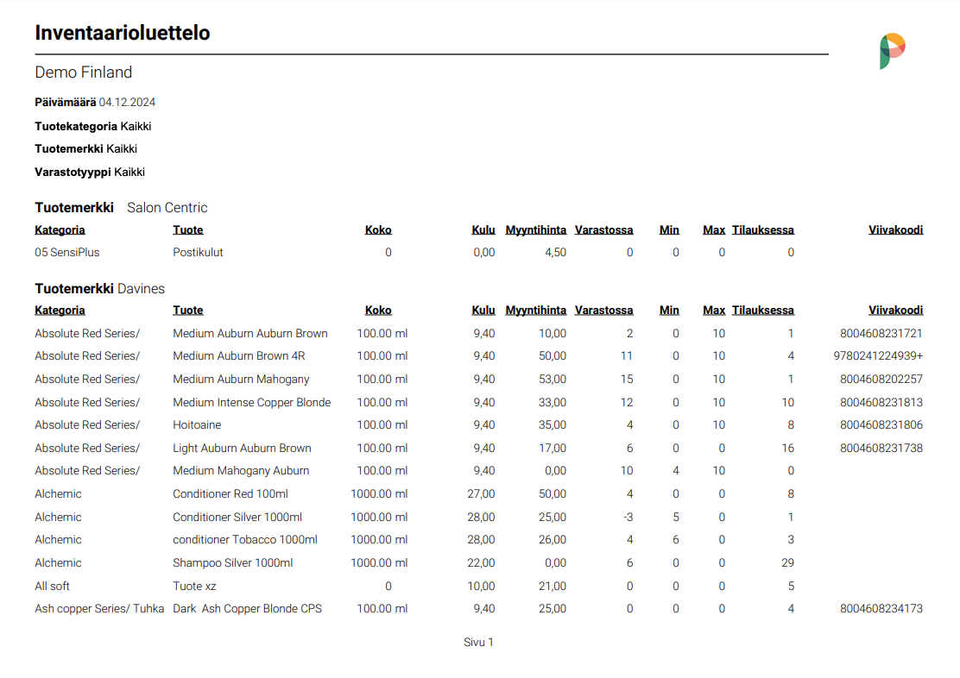960x678 pixels.
Task: Click Viivakoodi header in Davines table
Action: tap(896, 311)
